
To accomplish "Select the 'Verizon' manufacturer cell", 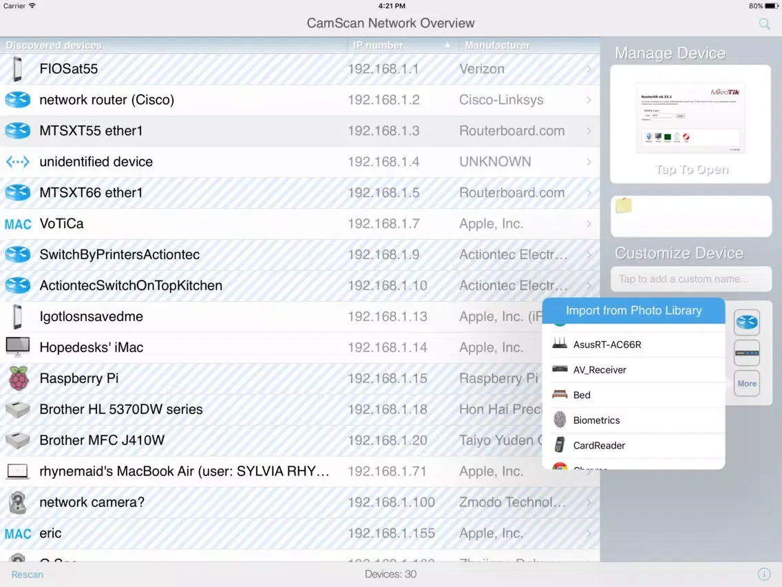I will click(x=482, y=69).
